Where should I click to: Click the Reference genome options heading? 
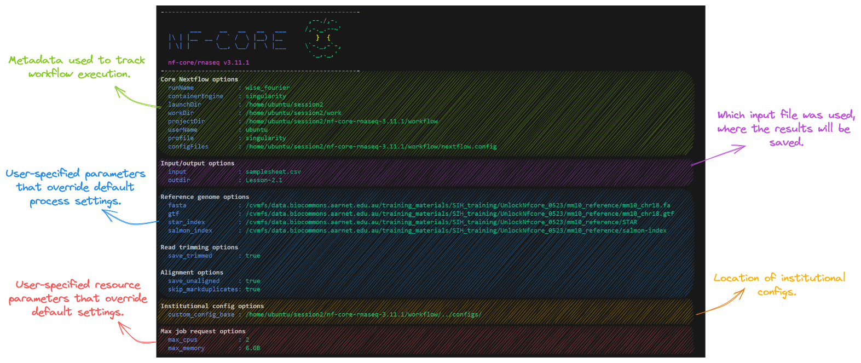pos(205,197)
